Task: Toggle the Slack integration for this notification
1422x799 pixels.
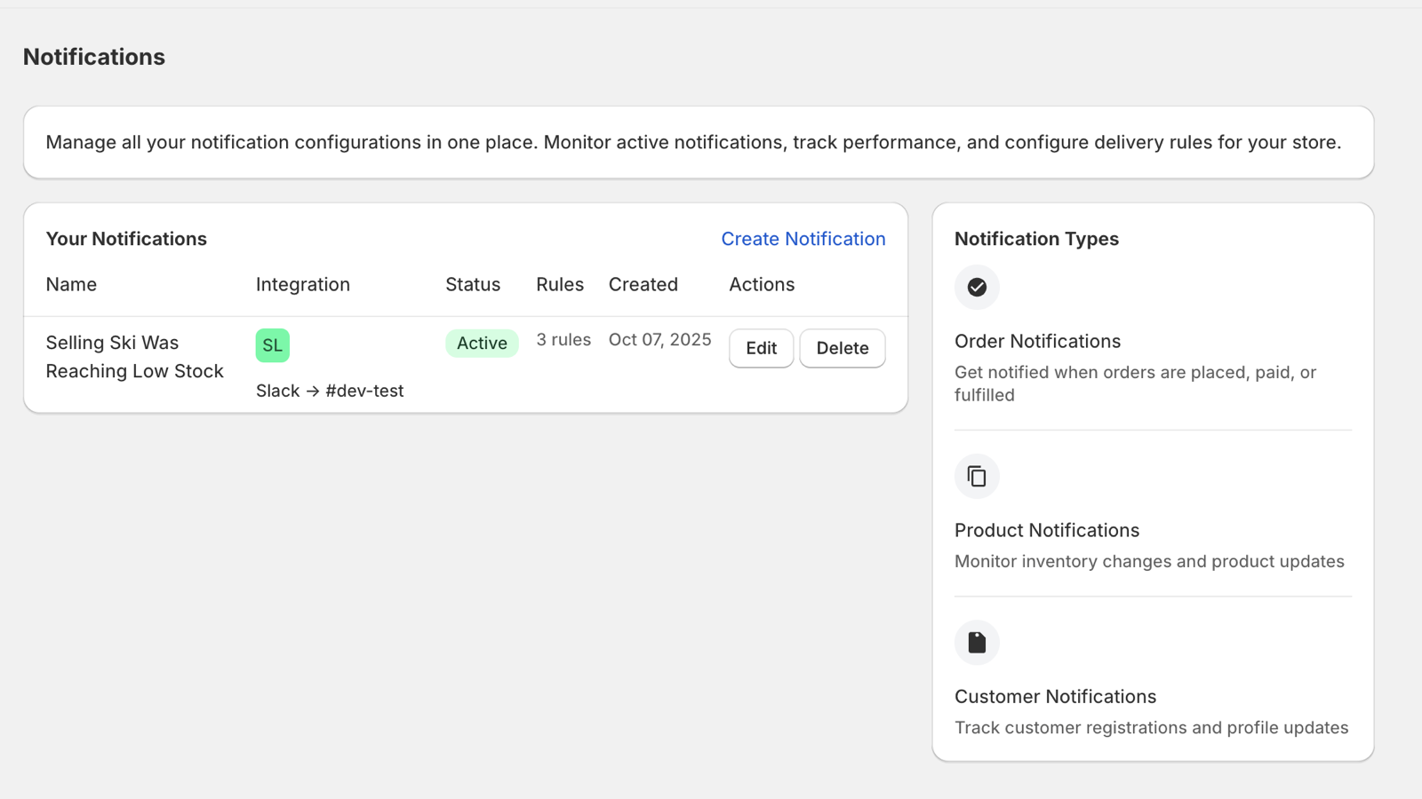Action: pyautogui.click(x=272, y=344)
